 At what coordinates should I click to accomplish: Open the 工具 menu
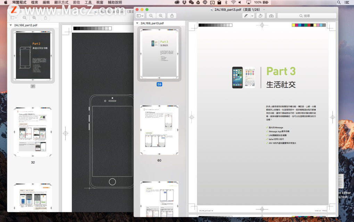click(x=88, y=2)
